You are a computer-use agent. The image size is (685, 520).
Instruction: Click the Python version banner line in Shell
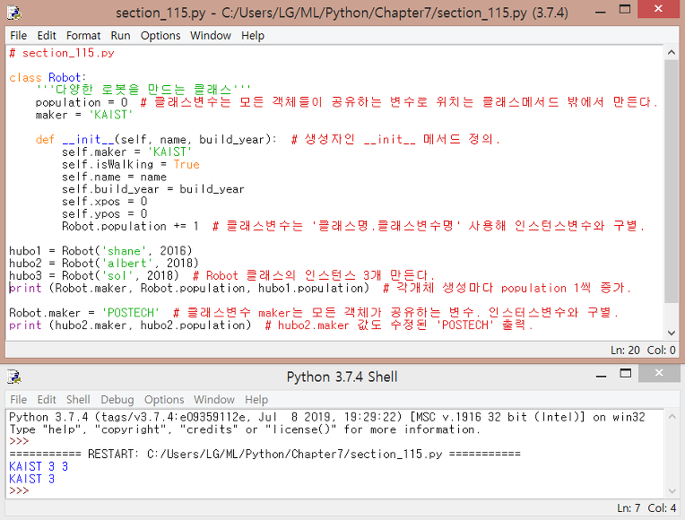(326, 417)
